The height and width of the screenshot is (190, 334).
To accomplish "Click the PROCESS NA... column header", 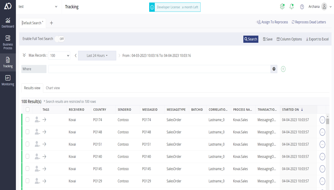I will point(243,109).
